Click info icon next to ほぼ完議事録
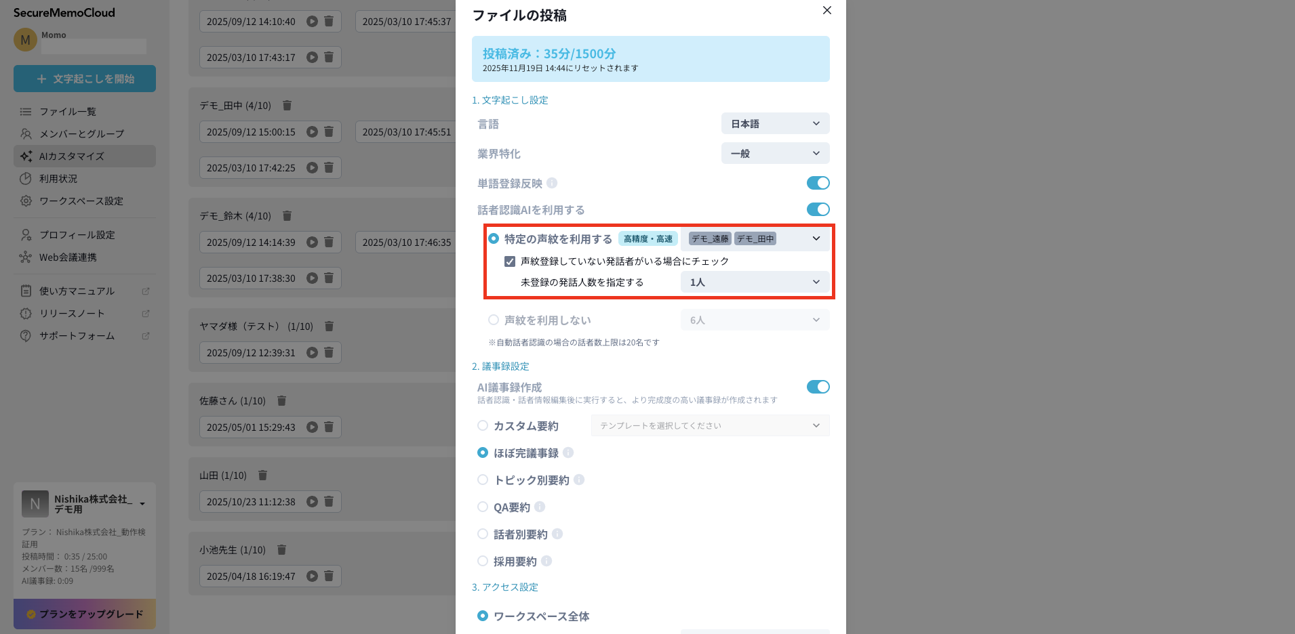1295x634 pixels. (568, 453)
